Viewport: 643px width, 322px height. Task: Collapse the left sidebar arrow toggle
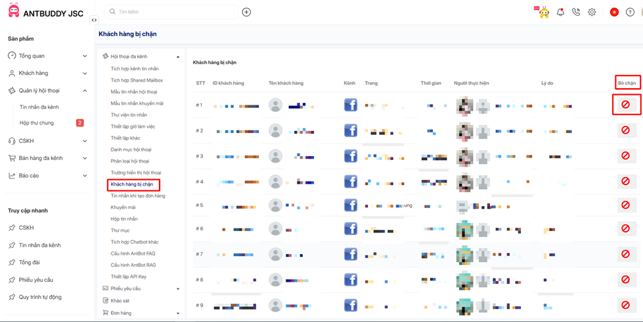(x=94, y=20)
